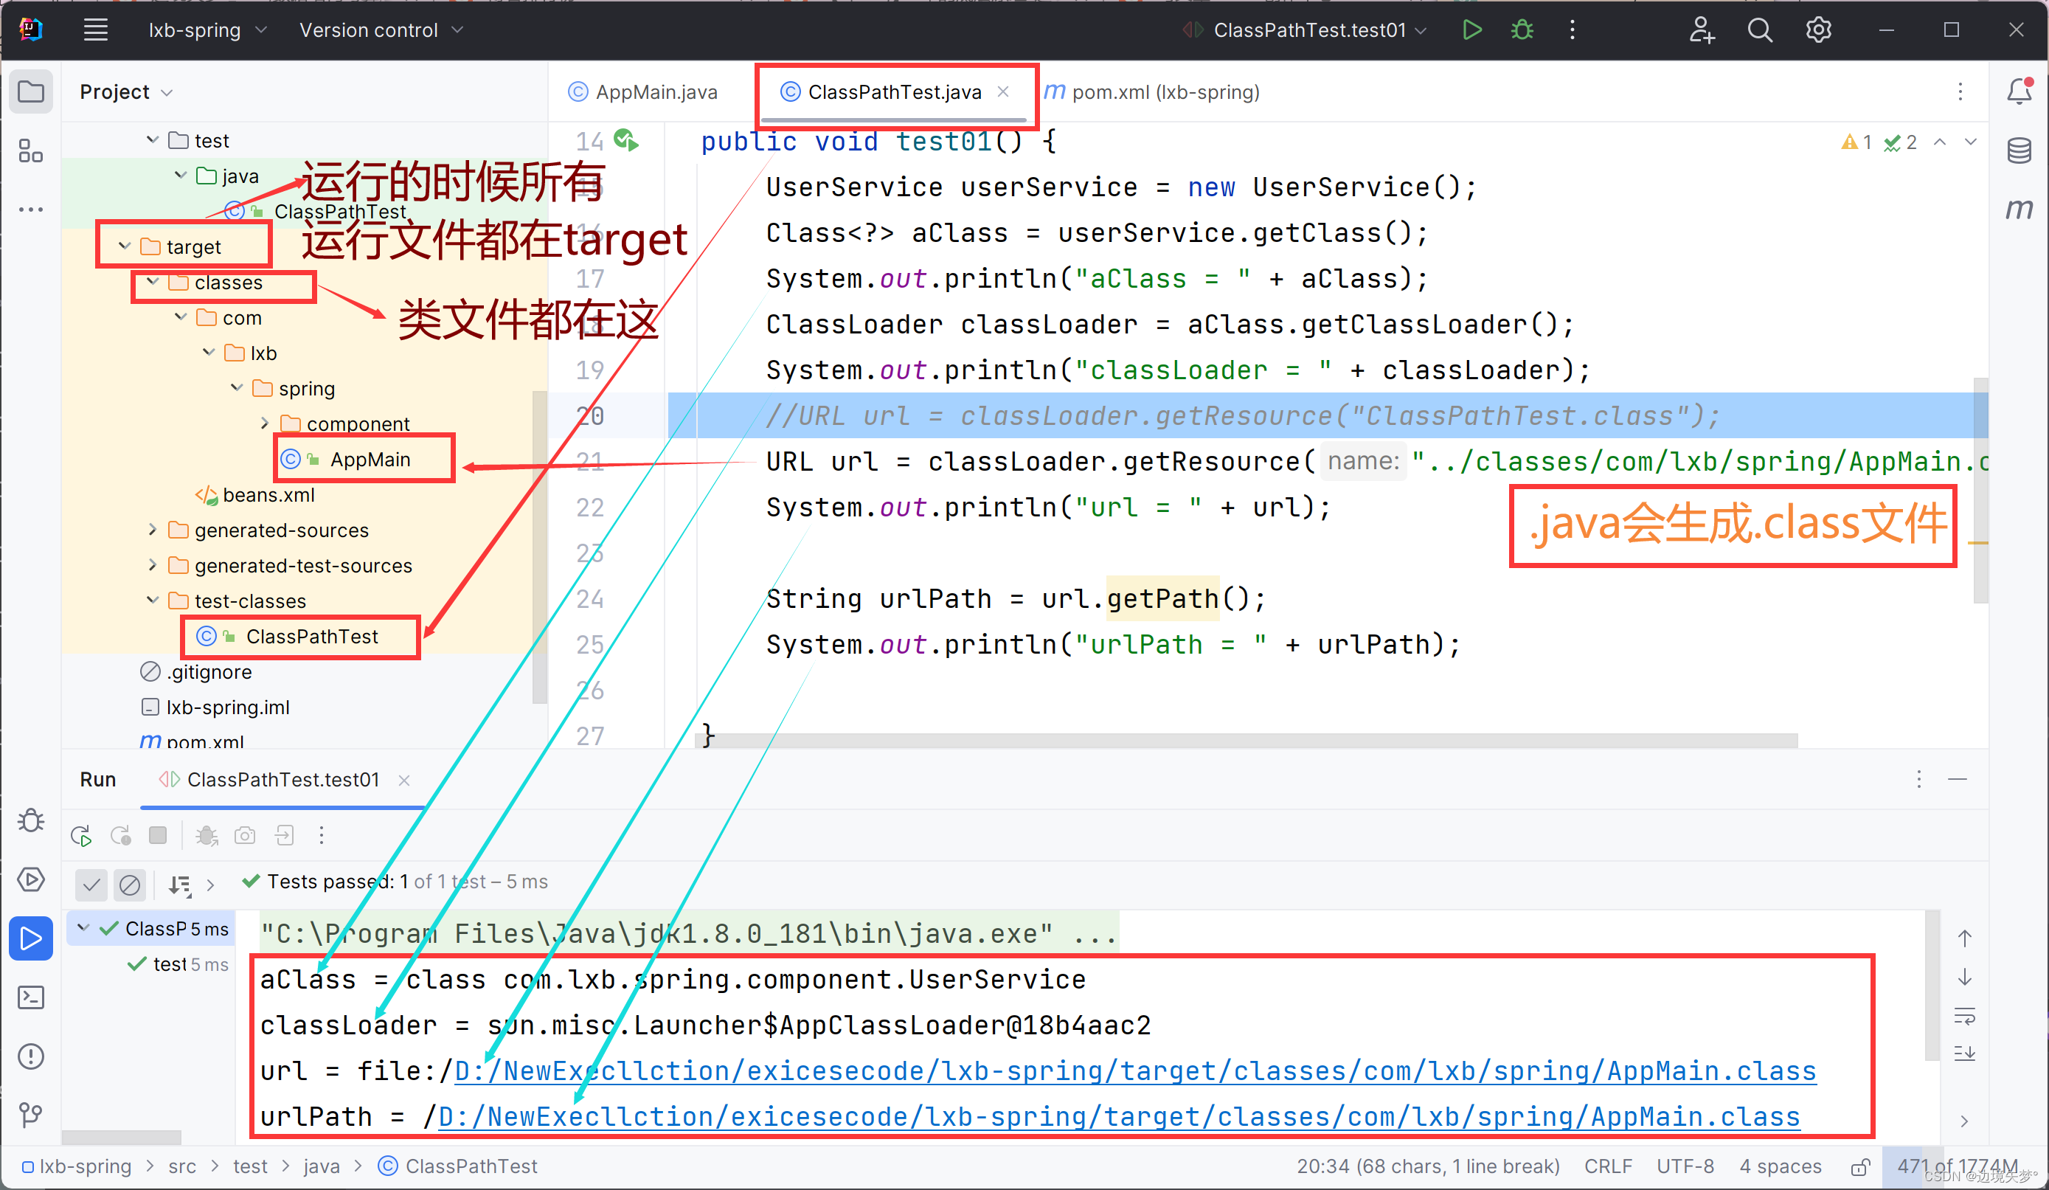Viewport: 2049px width, 1190px height.
Task: Open Code With Me add-user icon
Action: click(1701, 30)
